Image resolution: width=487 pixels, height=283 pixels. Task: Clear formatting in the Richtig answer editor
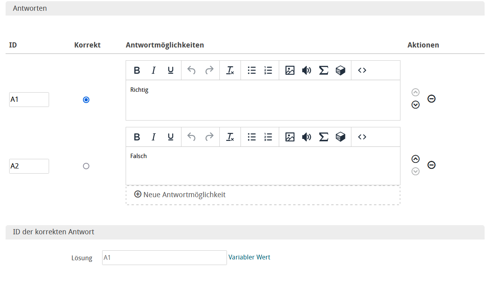coord(230,71)
